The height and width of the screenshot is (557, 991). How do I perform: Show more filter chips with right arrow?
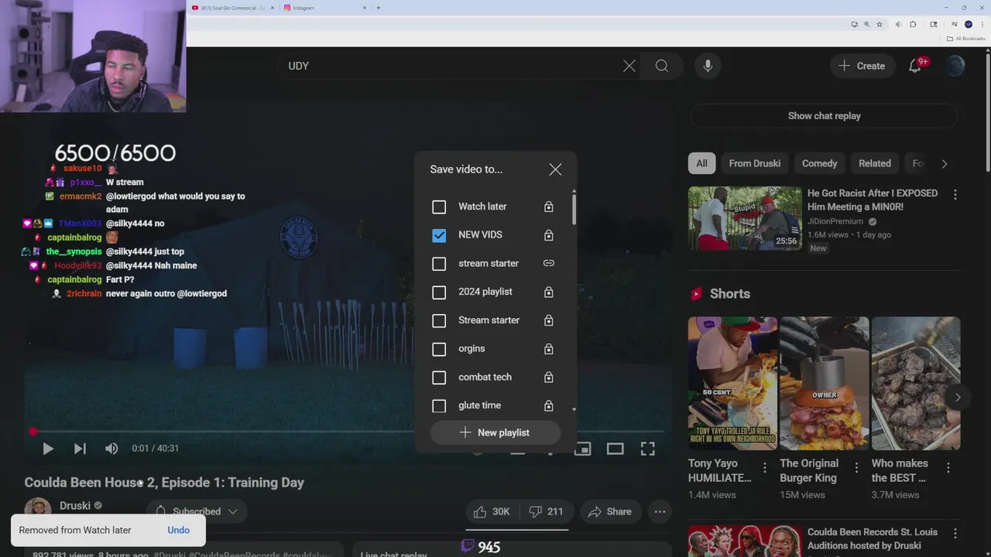(944, 163)
